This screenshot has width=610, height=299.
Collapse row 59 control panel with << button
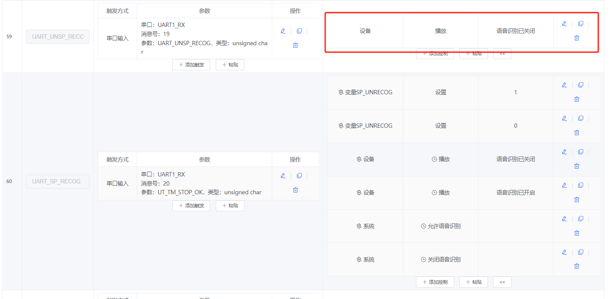(x=502, y=53)
